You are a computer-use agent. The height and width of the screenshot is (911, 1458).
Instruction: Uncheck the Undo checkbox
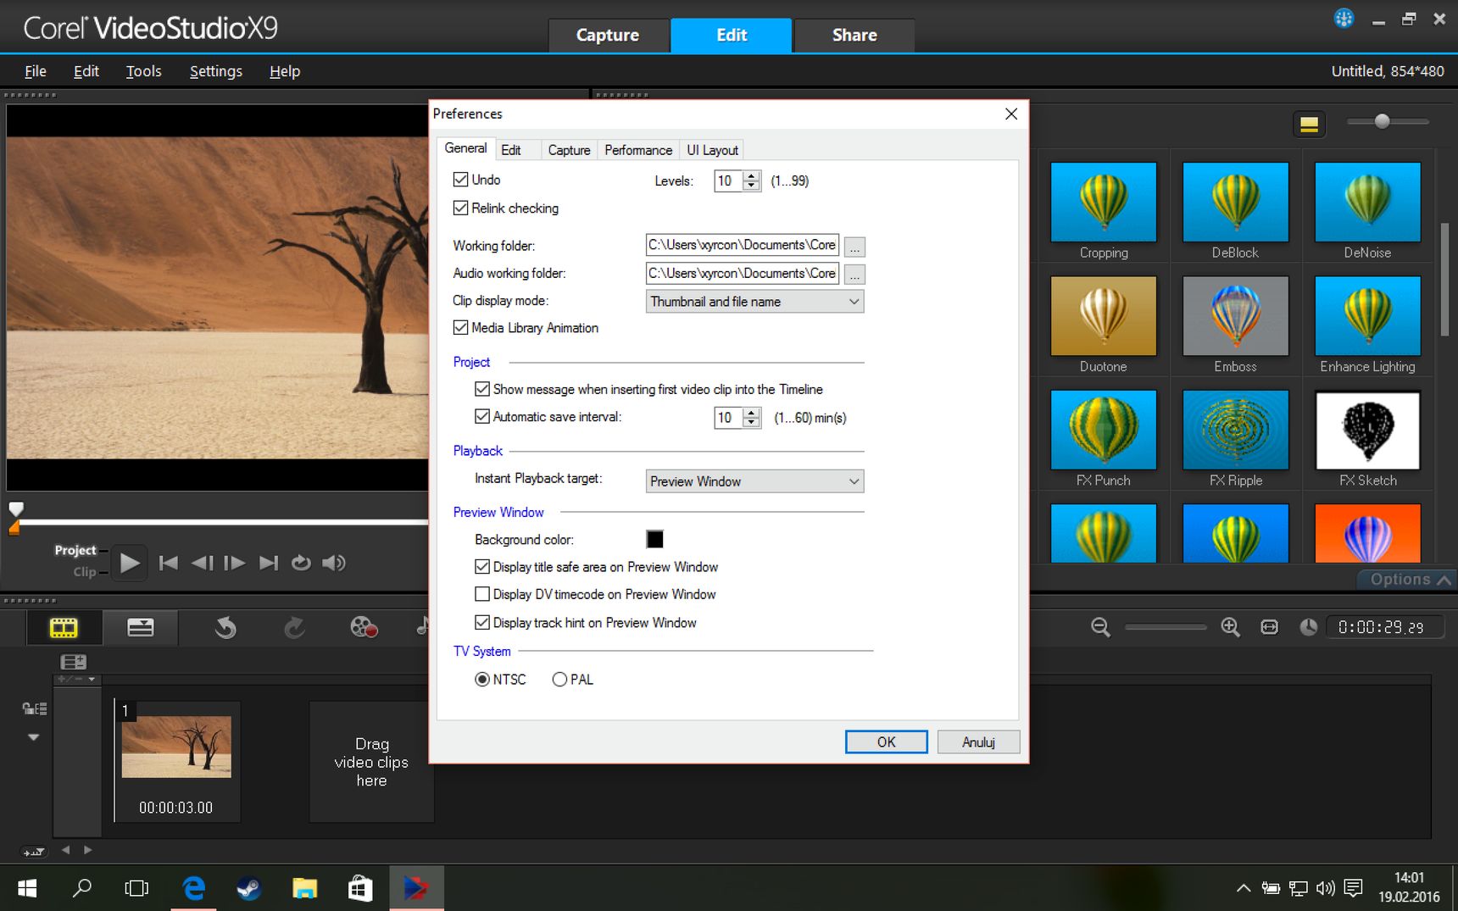click(461, 180)
